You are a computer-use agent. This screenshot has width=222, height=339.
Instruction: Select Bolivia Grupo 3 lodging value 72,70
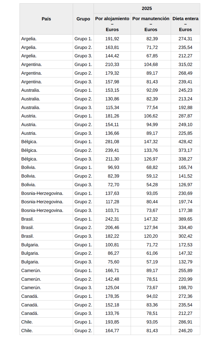click(x=114, y=185)
